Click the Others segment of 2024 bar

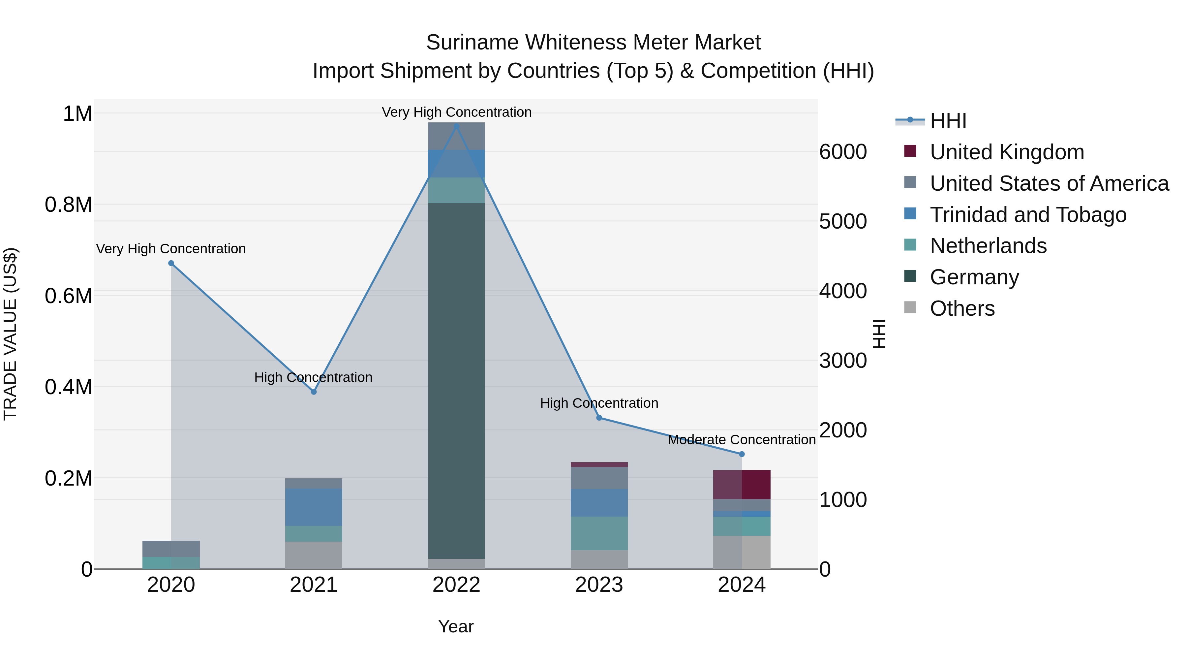tap(742, 552)
